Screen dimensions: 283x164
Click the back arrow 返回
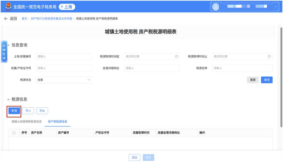(x=10, y=19)
